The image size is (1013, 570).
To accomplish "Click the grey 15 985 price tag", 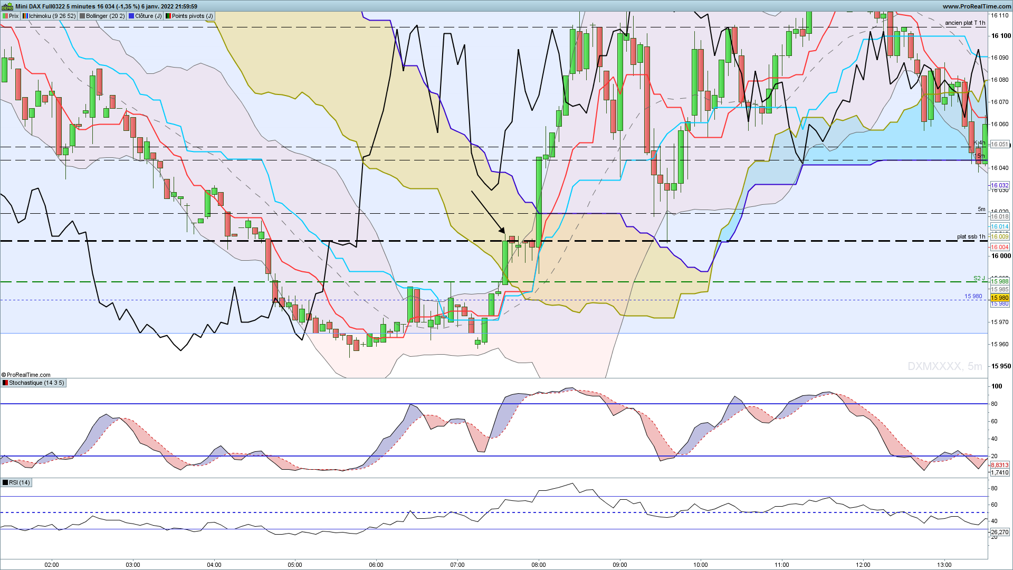I will [1000, 289].
